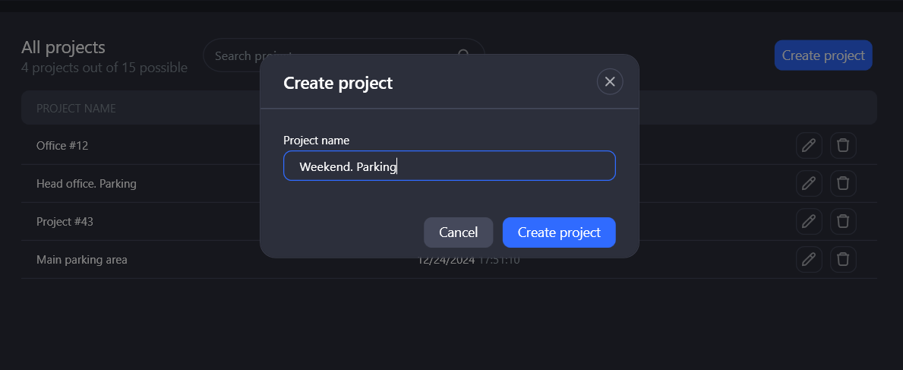Edit the Head office. Parking project
Viewport: 903px width, 370px height.
809,183
